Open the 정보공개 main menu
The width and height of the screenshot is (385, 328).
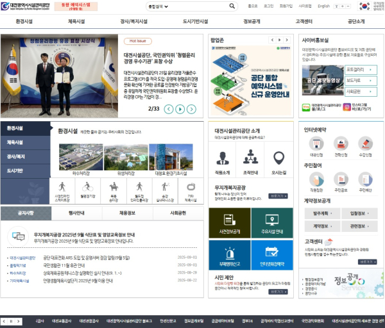point(252,21)
